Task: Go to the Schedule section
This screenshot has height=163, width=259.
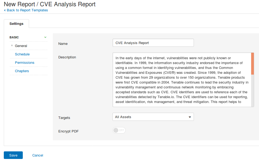Action: (x=22, y=54)
